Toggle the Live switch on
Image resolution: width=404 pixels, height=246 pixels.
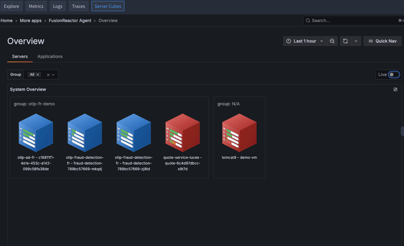[394, 75]
